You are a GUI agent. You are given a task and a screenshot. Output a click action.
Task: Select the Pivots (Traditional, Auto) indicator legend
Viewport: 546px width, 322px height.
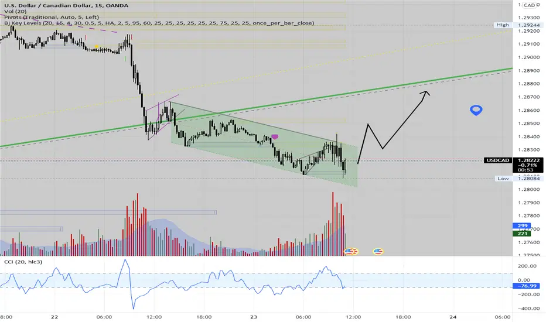coord(52,17)
